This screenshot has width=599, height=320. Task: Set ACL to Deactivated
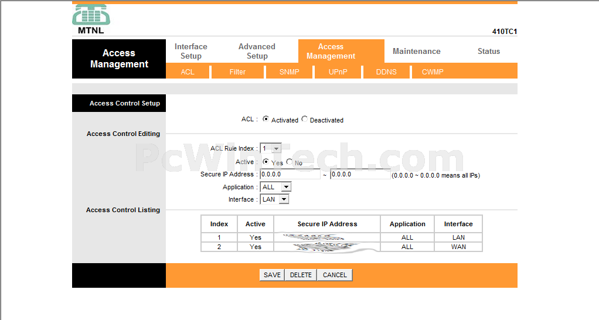point(304,119)
